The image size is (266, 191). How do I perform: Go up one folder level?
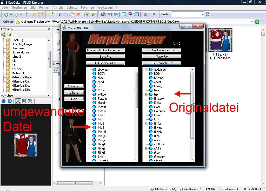[x=26, y=15]
